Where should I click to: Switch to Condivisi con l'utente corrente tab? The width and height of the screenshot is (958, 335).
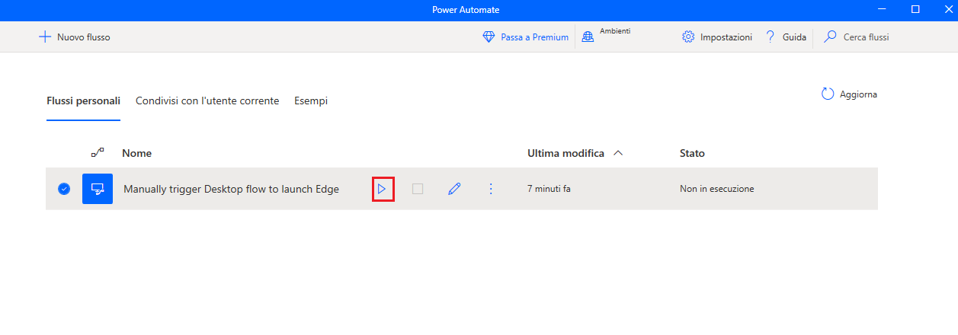[207, 100]
